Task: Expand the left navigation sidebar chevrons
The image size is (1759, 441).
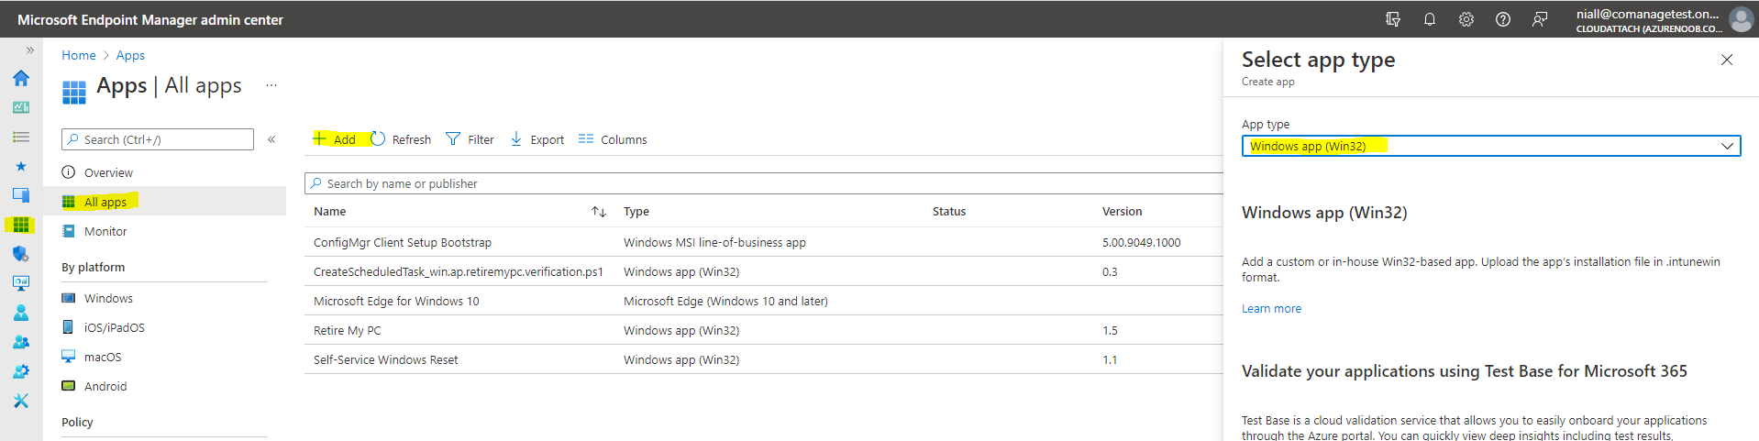Action: (29, 50)
